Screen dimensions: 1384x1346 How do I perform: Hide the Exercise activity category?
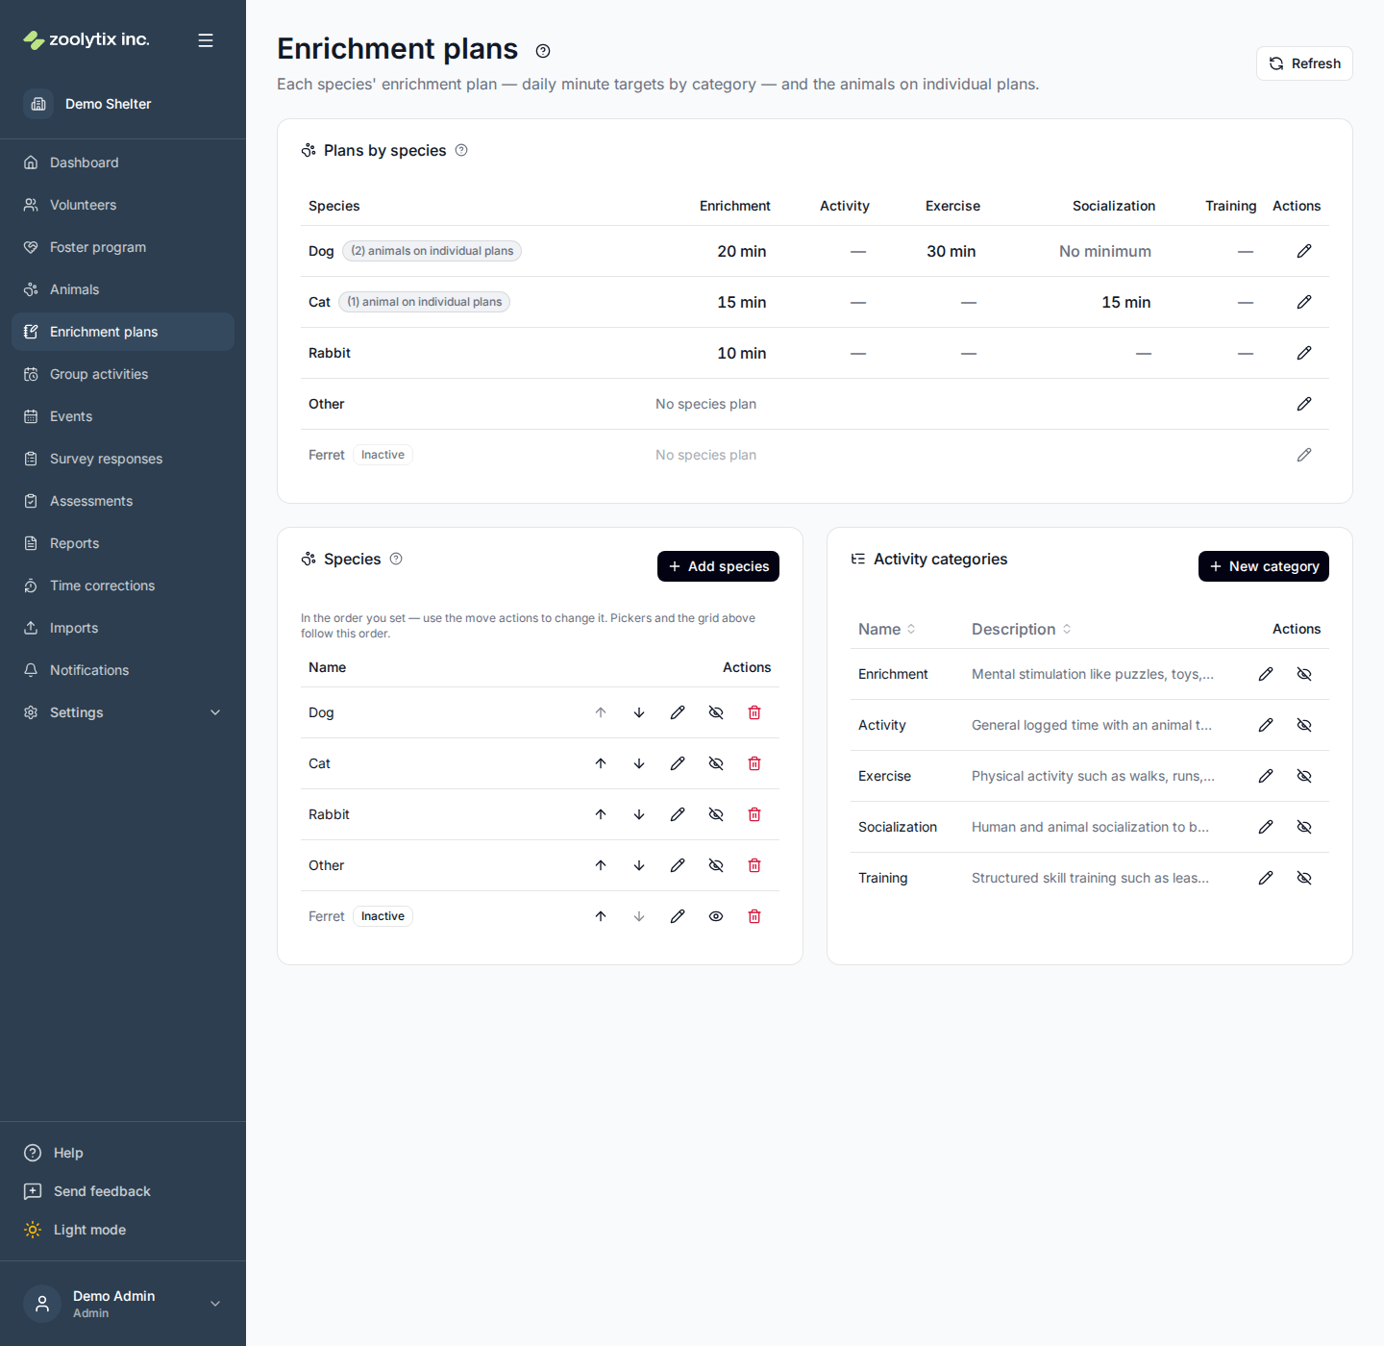click(1304, 776)
